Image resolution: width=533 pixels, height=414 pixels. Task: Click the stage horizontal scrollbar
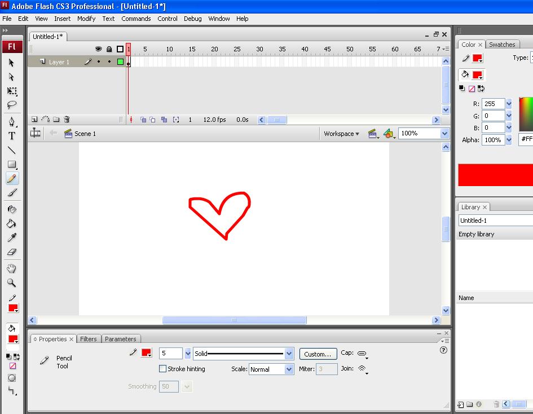[234, 320]
